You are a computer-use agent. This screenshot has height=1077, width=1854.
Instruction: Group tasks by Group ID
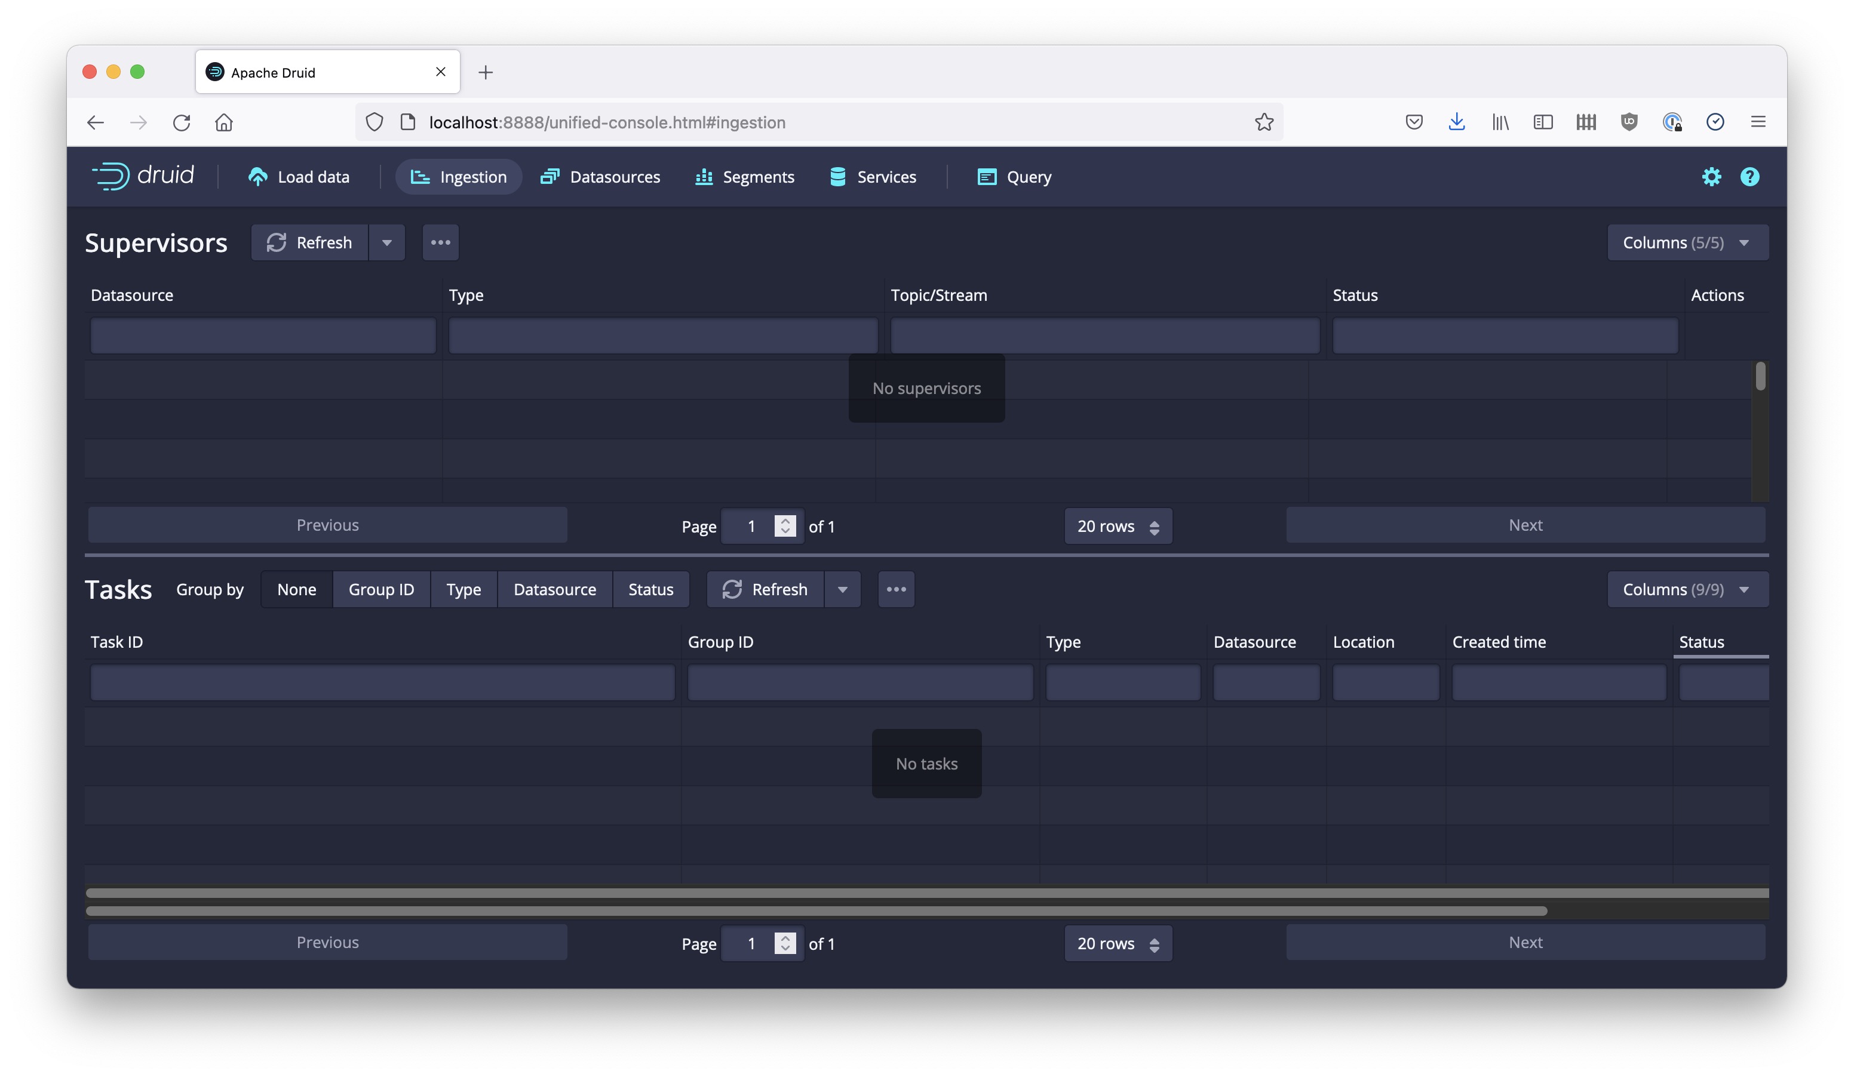(x=381, y=590)
